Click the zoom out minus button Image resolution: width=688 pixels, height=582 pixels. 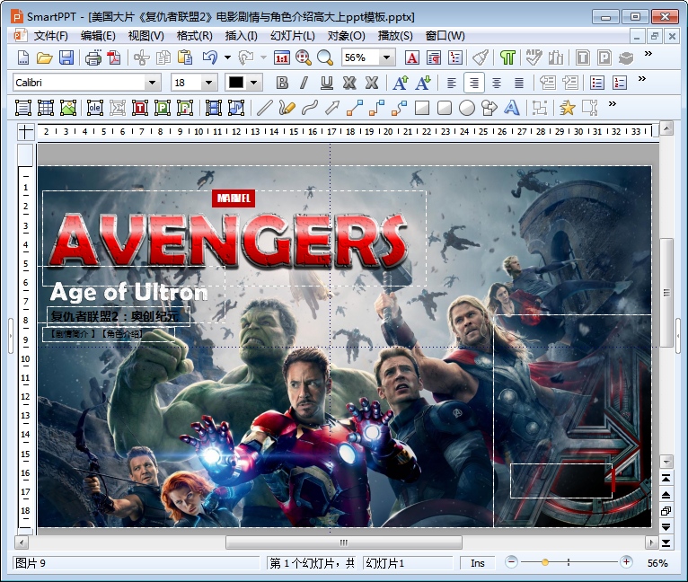tap(511, 562)
